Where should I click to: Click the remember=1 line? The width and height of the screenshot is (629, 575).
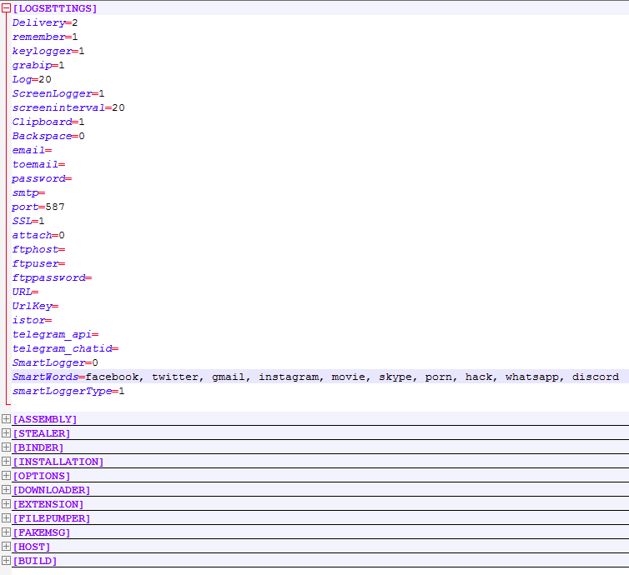click(x=45, y=37)
